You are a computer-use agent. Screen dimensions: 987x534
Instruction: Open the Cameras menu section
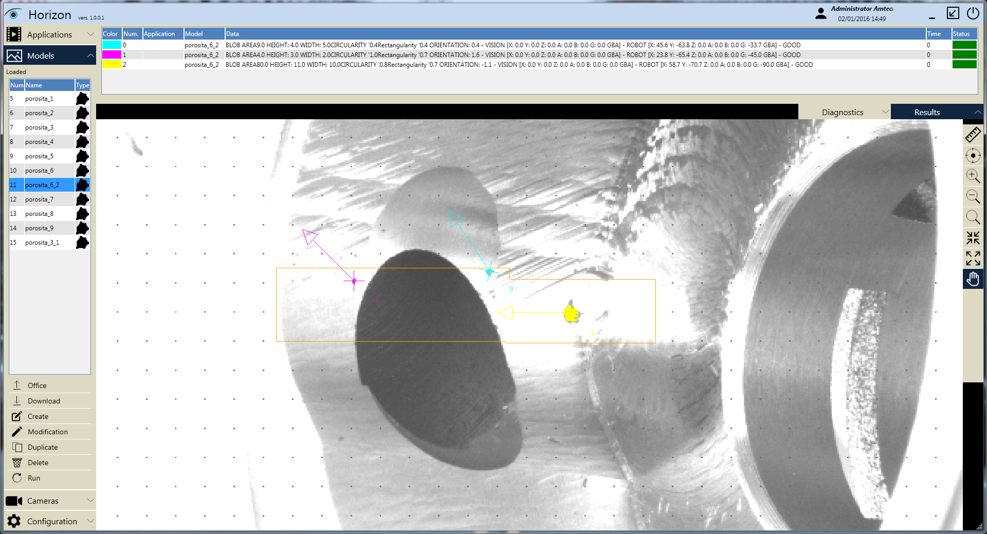click(x=50, y=501)
